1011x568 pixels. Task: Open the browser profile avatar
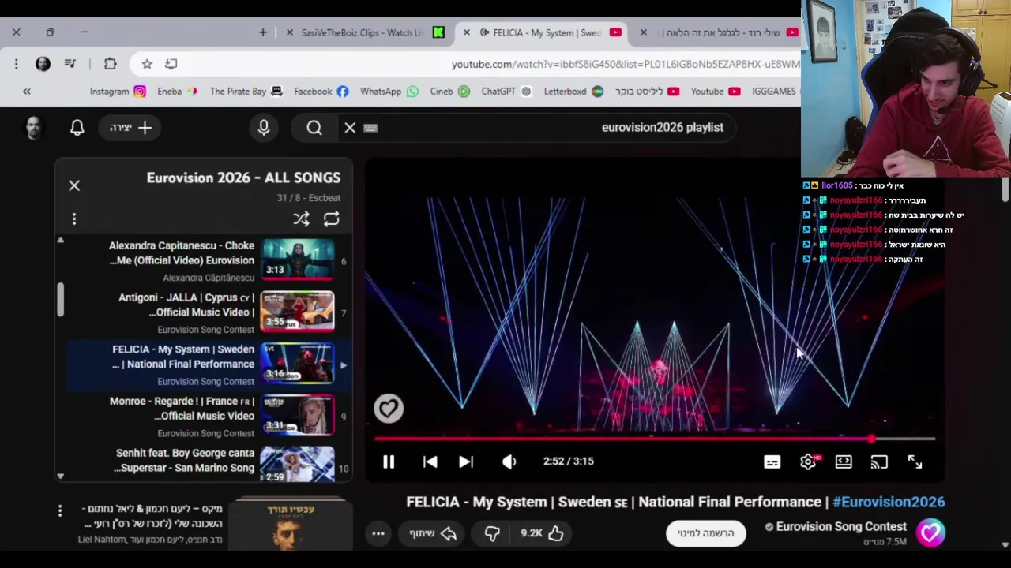43,64
